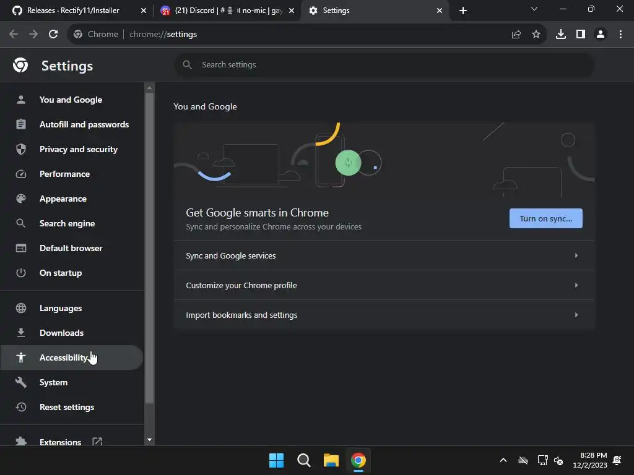
Task: Open Privacy and security section
Action: [x=71, y=149]
